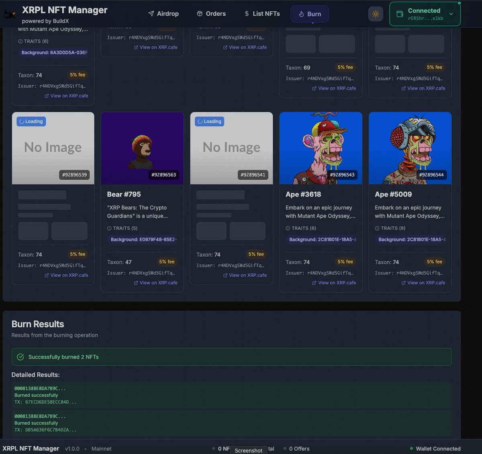
Task: Select NFT card #92896541
Action: click(x=231, y=148)
